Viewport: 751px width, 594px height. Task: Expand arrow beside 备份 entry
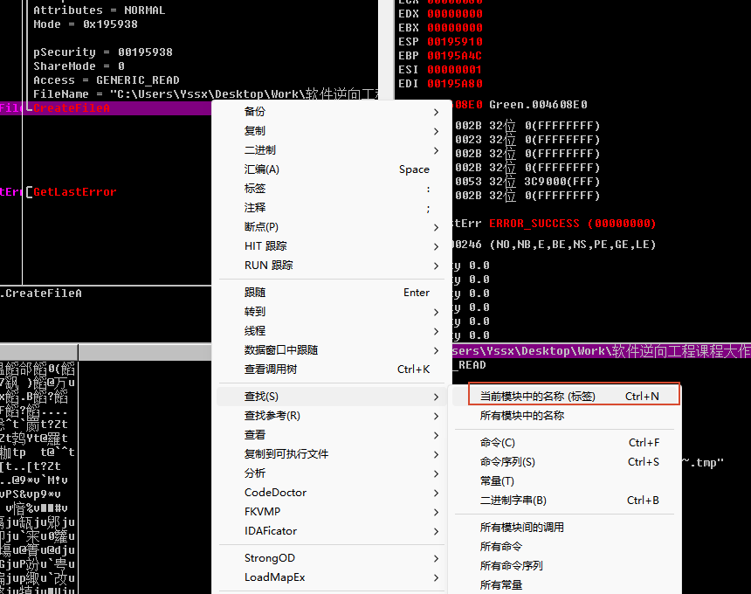pos(436,112)
